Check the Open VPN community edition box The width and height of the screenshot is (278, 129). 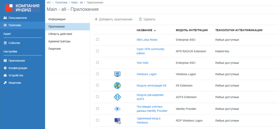97,51
